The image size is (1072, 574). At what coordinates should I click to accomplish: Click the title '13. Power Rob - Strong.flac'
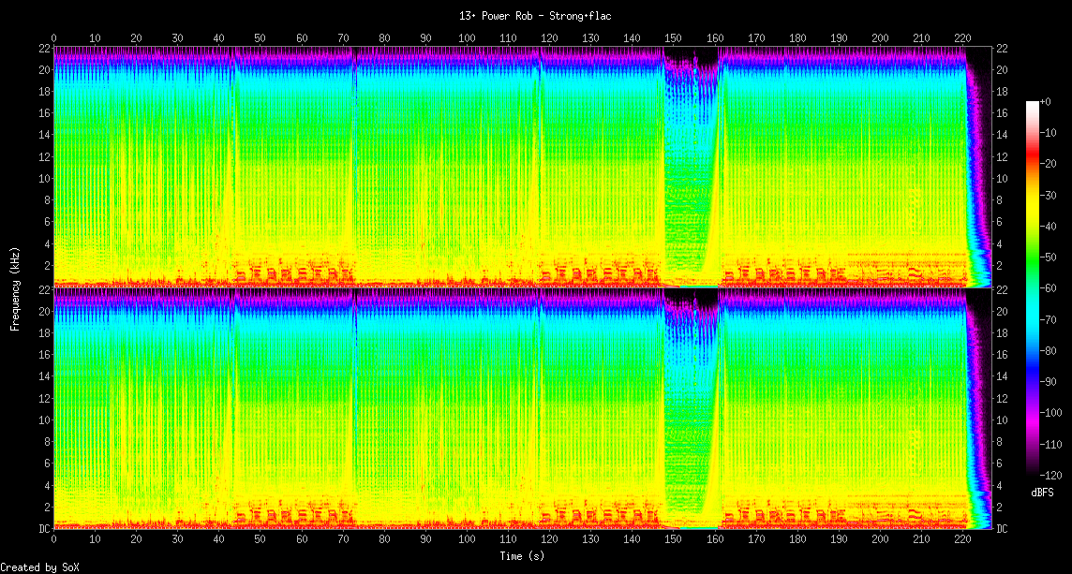click(535, 16)
